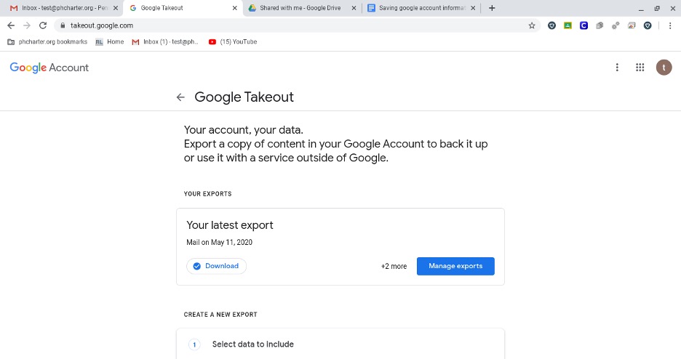
Task: Click the address bar showing takeout.google.com
Action: (295, 25)
